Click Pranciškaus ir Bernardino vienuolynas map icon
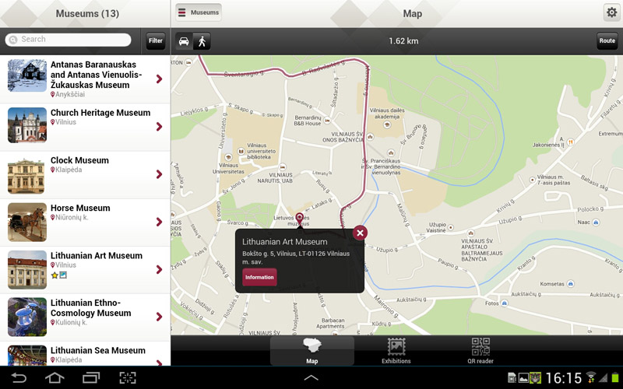Viewport: 623px width, 389px height. click(x=391, y=152)
